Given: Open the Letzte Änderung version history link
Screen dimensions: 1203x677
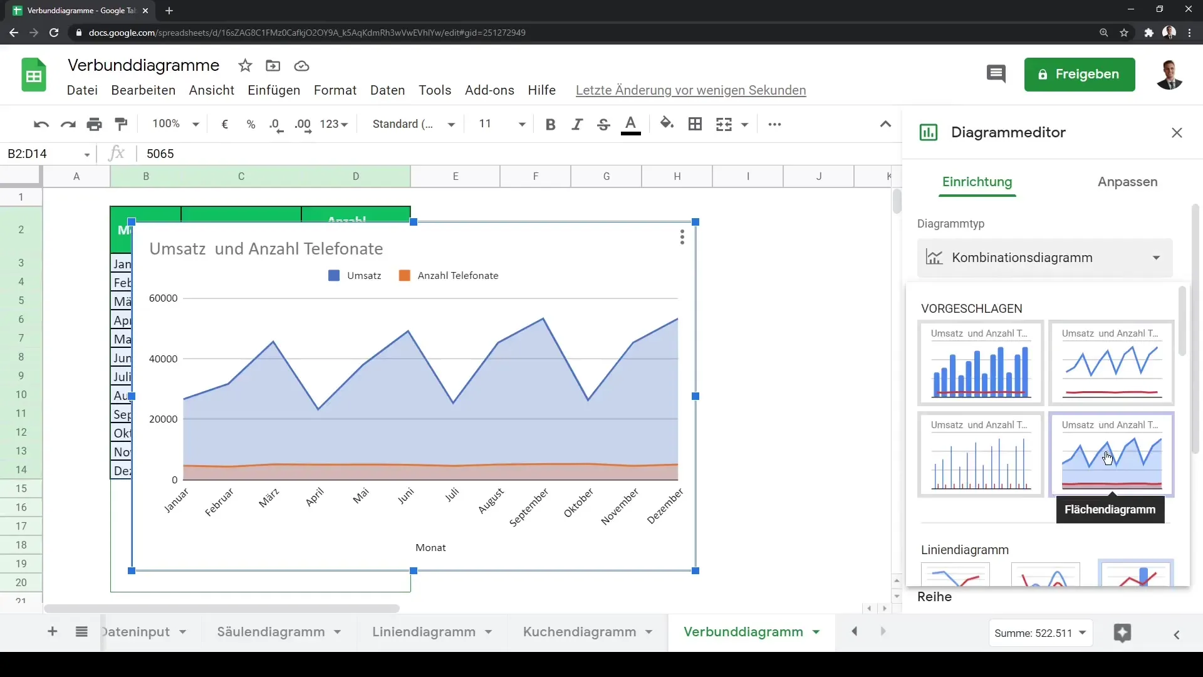Looking at the screenshot, I should click(690, 90).
